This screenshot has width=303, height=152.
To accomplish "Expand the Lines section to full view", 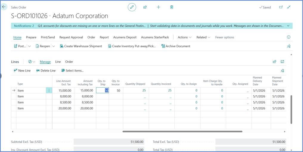I will coord(282,62).
